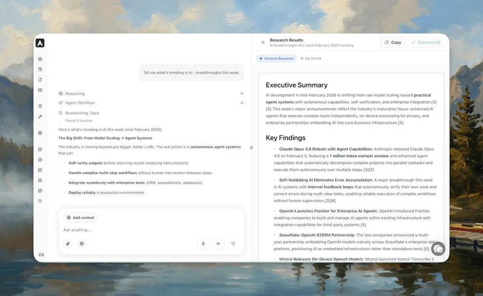Click 'Researching Topic' label
483x296 pixels.
pyautogui.click(x=82, y=113)
